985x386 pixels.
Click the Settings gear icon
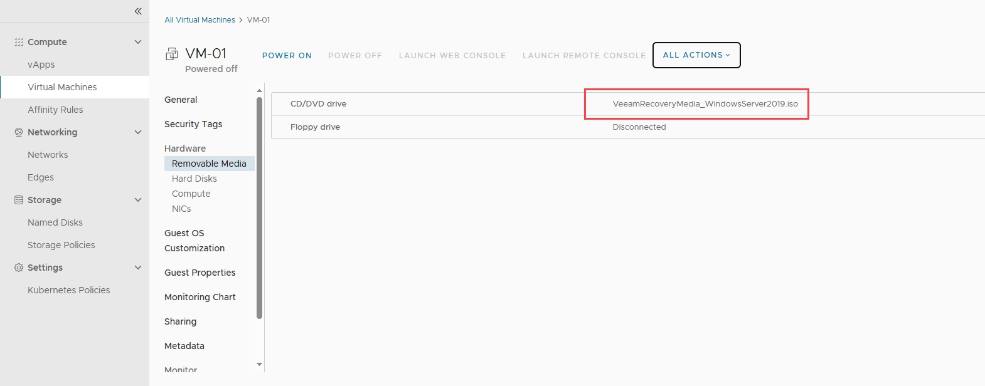19,268
